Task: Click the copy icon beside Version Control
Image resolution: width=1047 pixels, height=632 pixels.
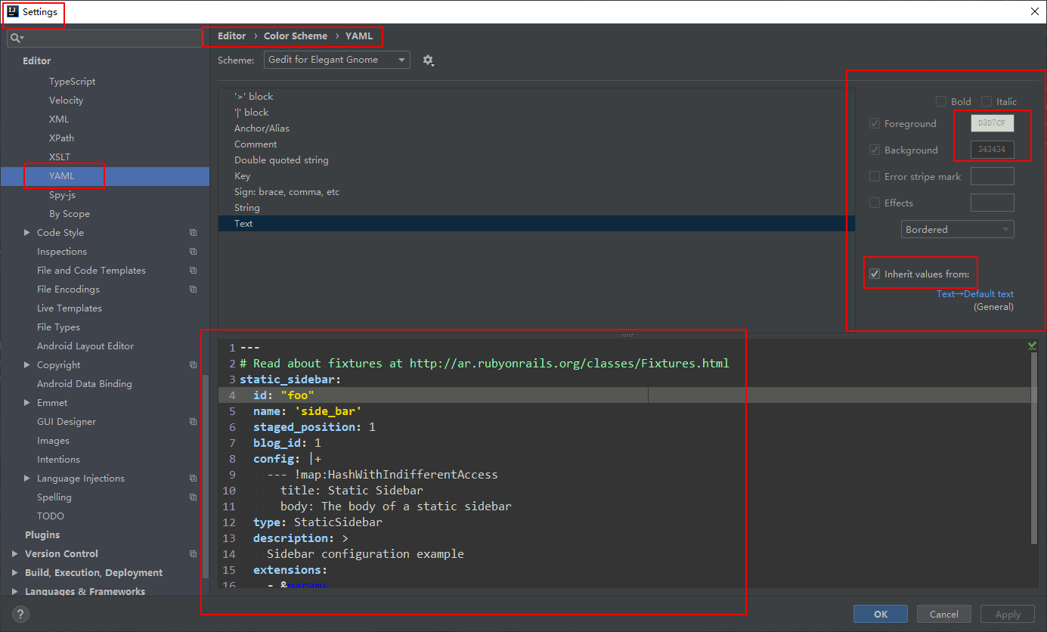Action: (x=194, y=554)
